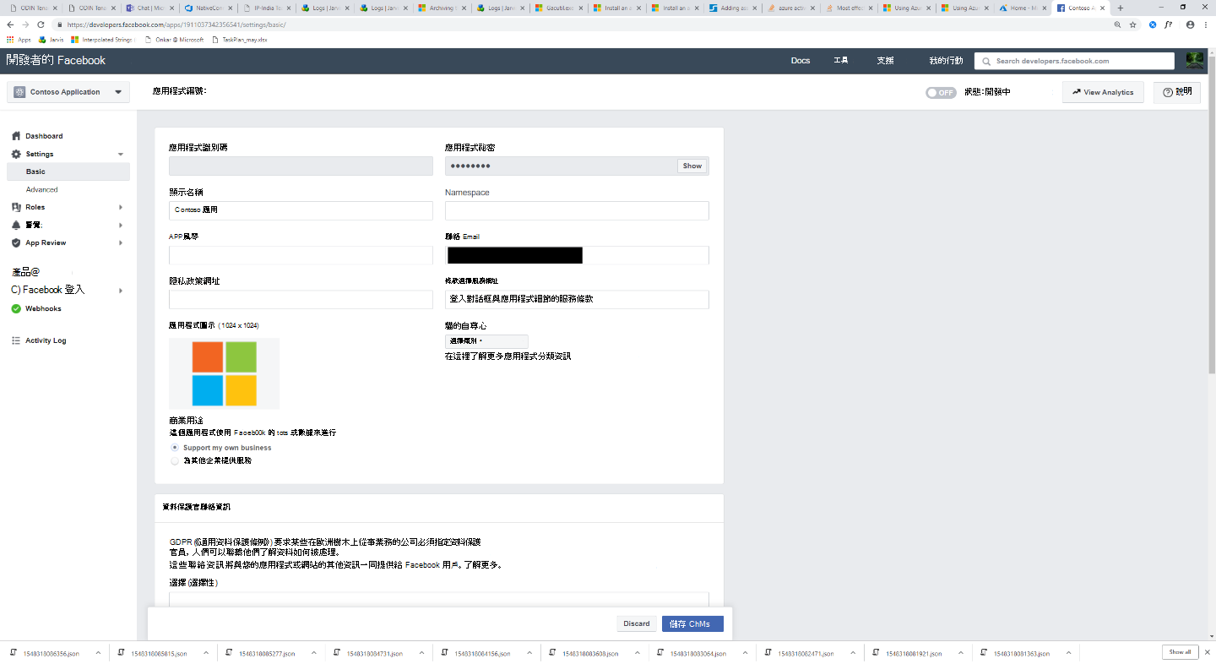Click the Dashboard house icon in sidebar
This screenshot has height=664, width=1216.
(x=16, y=136)
